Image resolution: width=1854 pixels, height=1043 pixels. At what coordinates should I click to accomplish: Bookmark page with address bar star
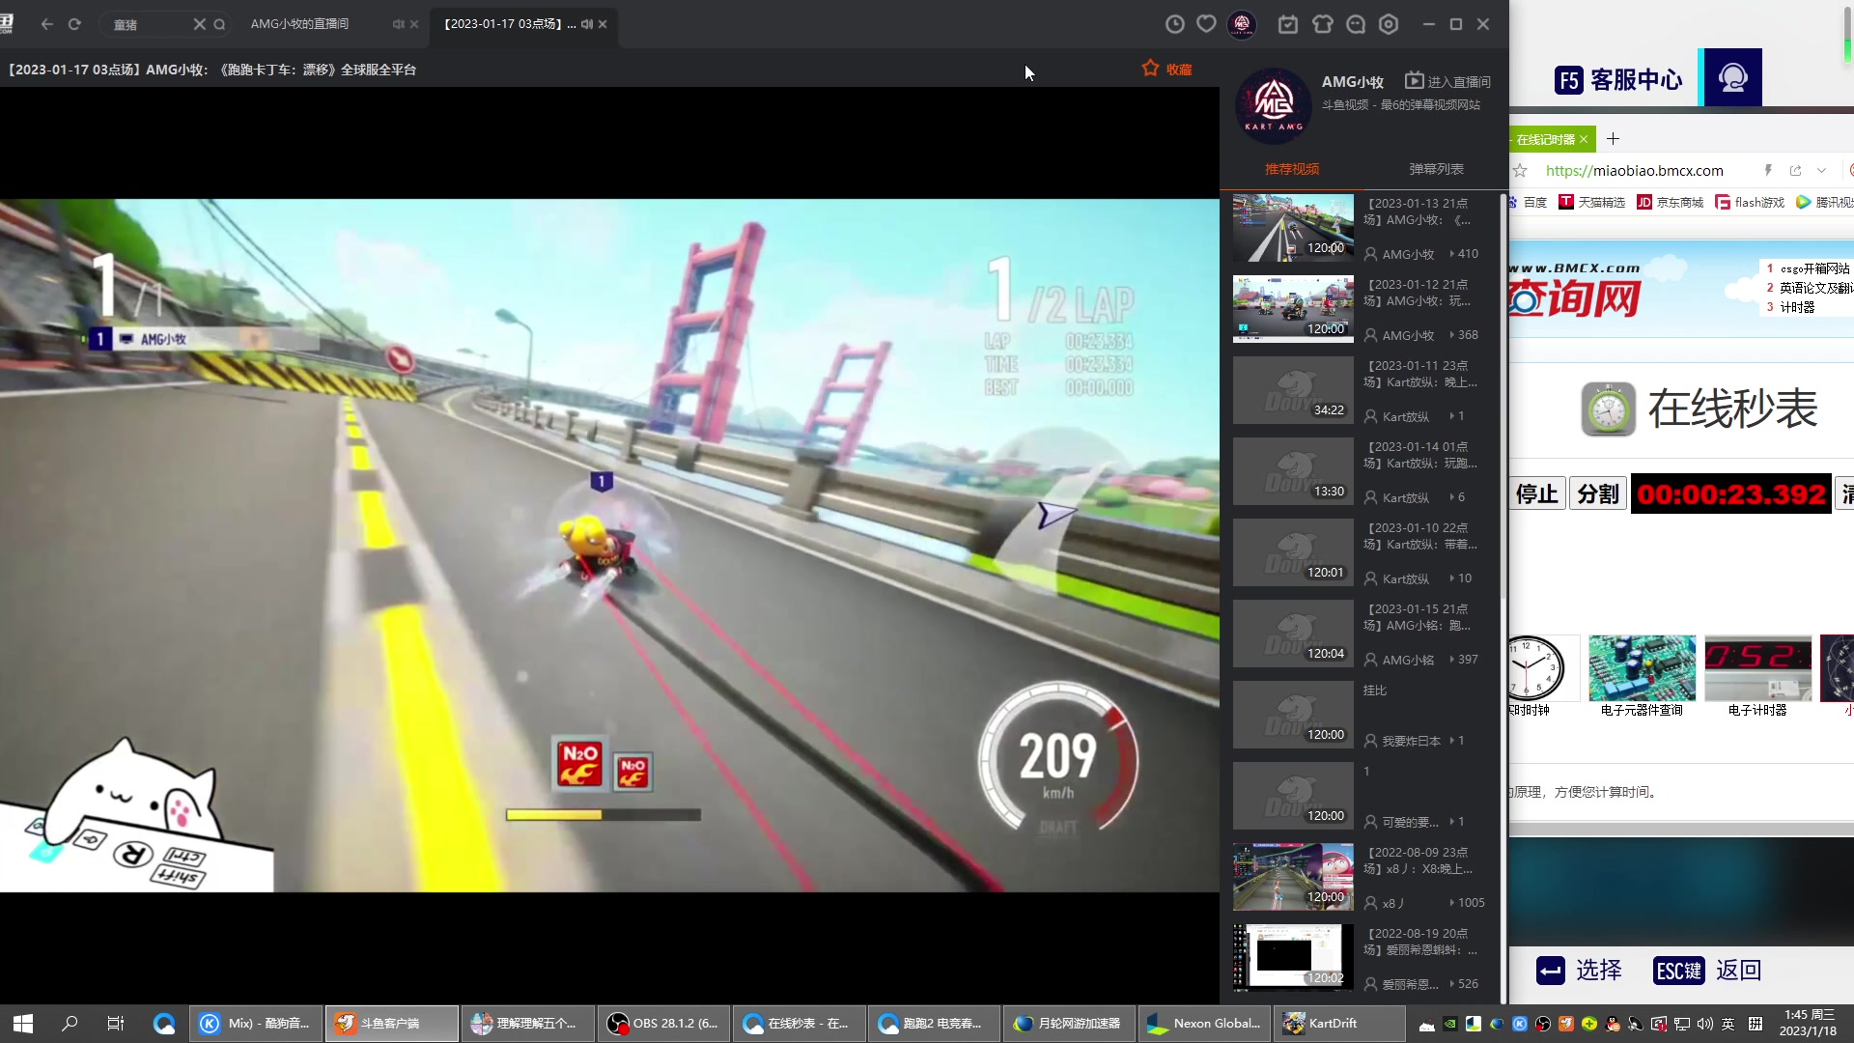tap(1520, 171)
